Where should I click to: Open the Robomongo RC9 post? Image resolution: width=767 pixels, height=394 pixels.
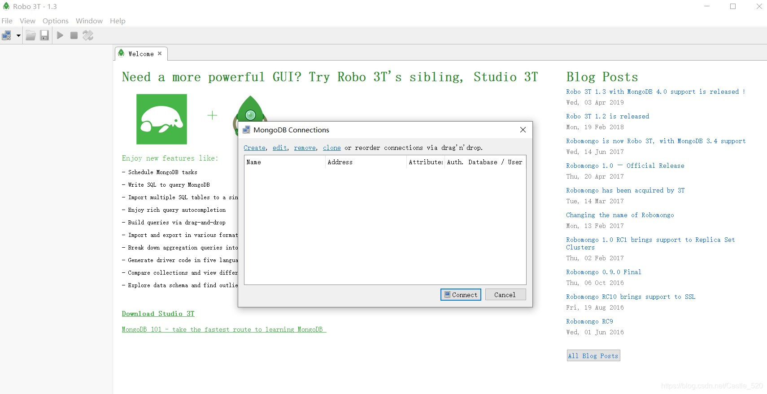coord(589,321)
